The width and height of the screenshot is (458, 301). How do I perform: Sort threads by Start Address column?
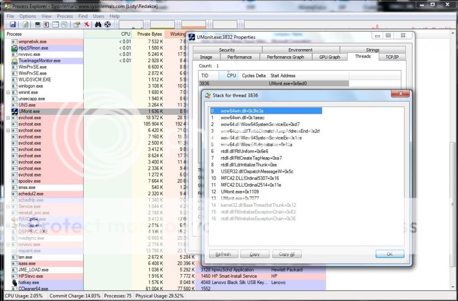tap(309, 75)
